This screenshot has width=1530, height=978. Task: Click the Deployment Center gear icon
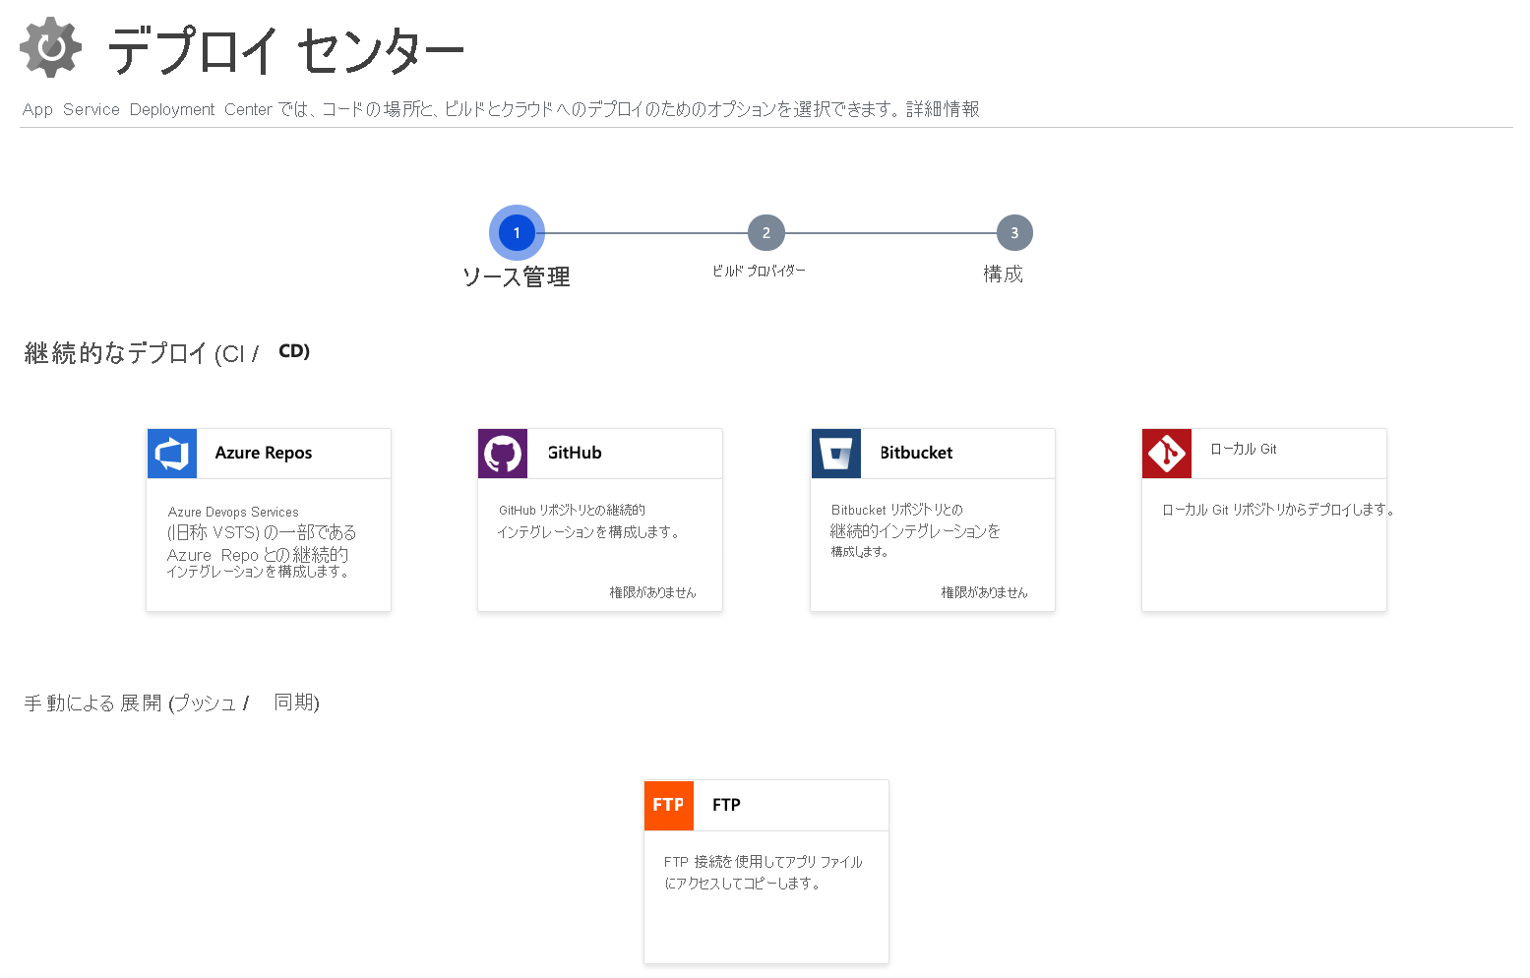coord(50,47)
